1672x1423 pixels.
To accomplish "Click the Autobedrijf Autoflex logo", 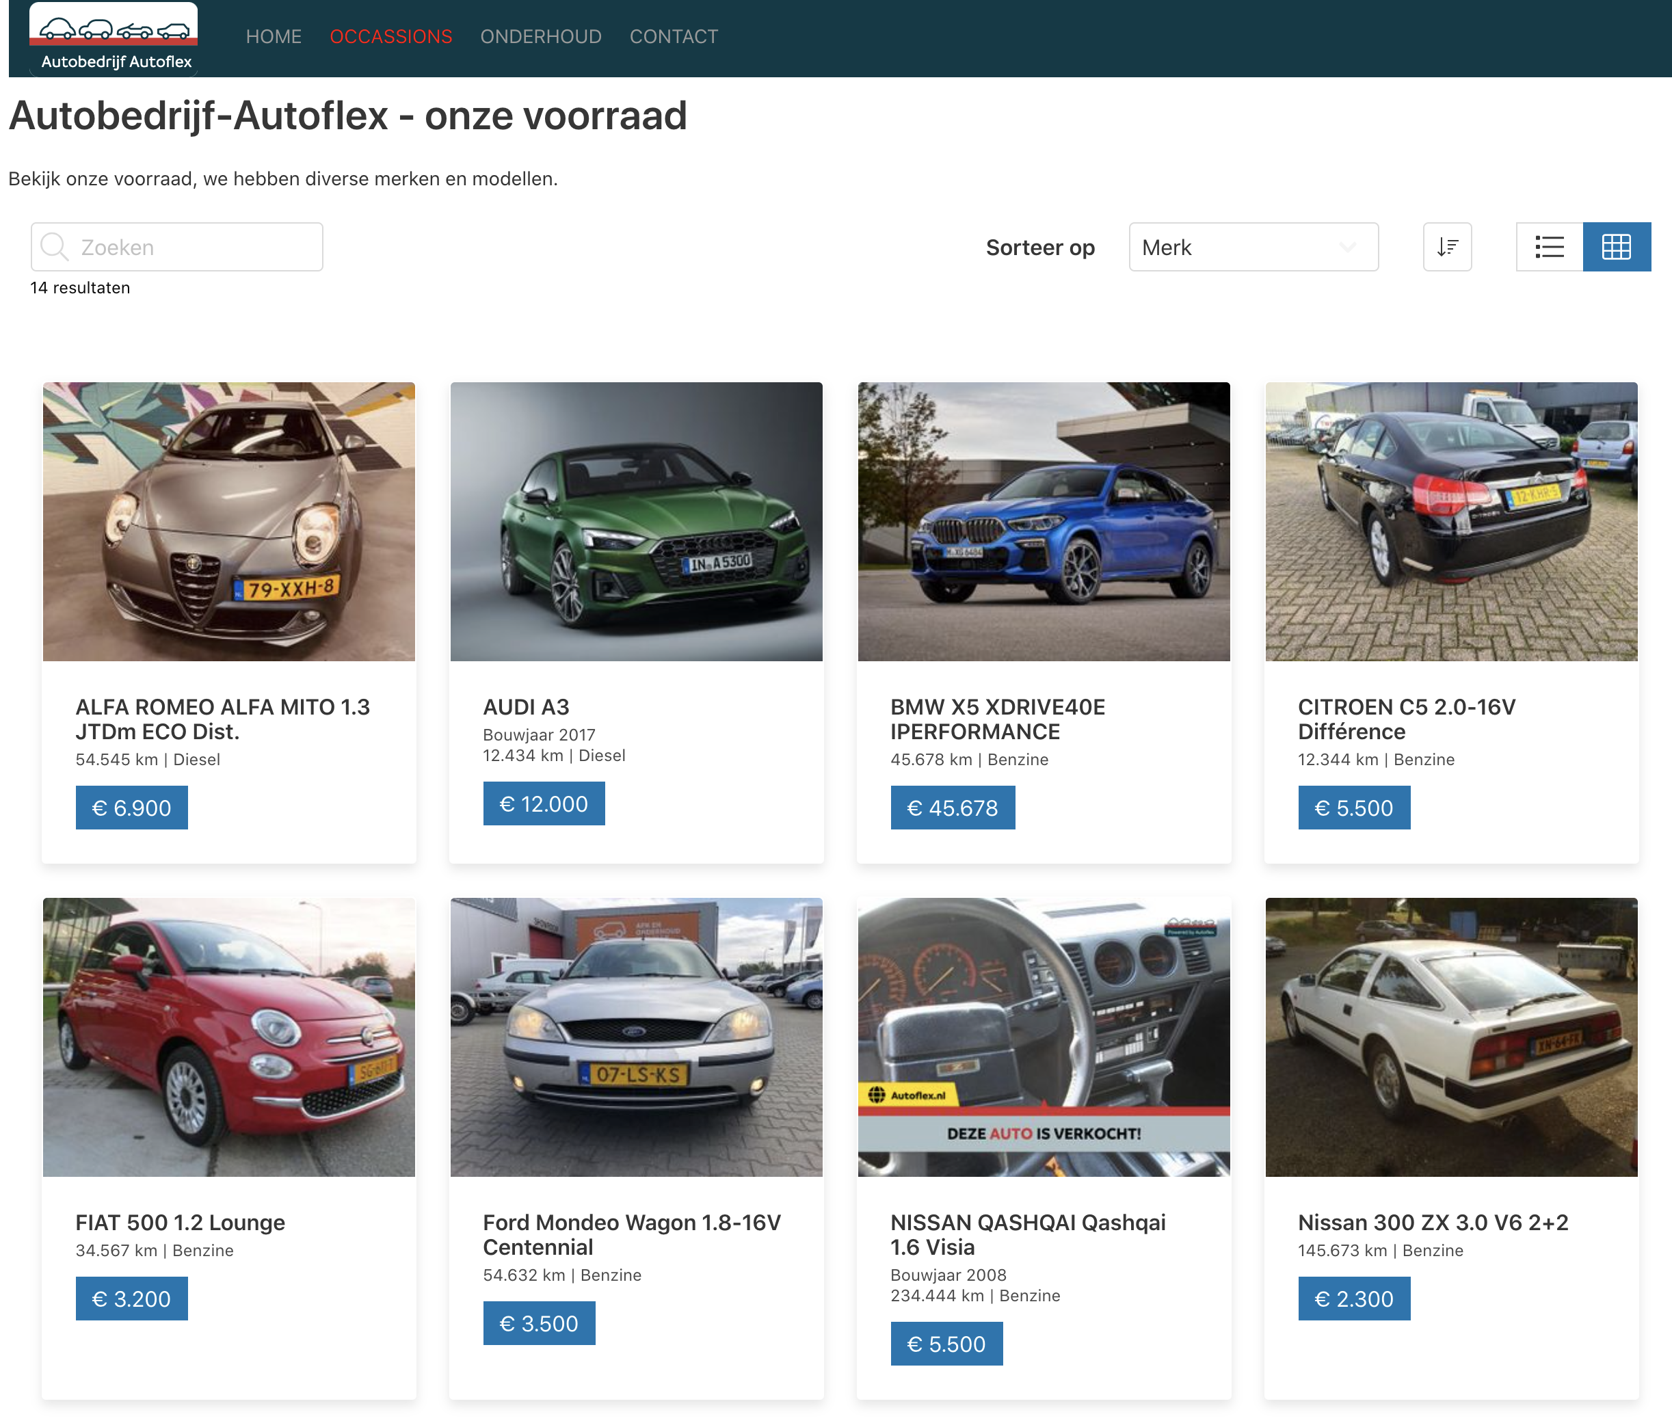I will pyautogui.click(x=114, y=39).
